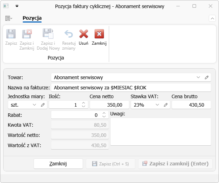
Task: Edit Stawka VAT with pencil icon
Action: click(166, 105)
